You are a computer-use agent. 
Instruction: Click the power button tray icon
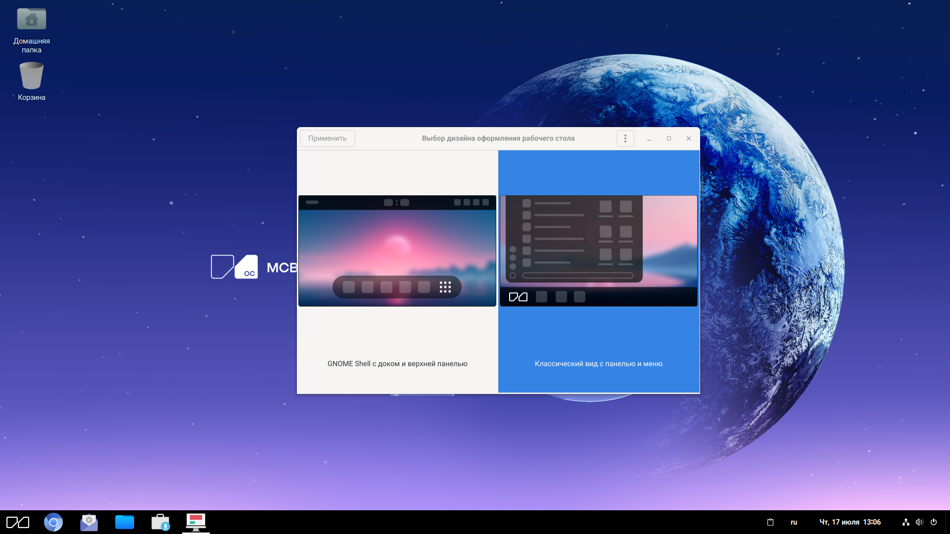[934, 522]
